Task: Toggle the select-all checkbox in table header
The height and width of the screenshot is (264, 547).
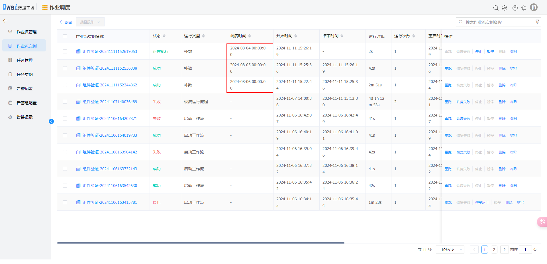Action: click(65, 36)
